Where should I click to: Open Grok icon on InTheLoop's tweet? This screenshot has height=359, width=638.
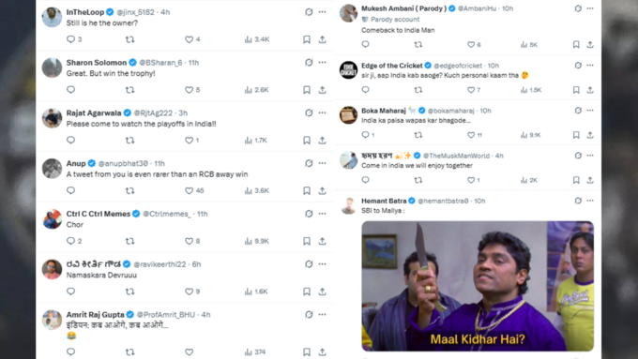coord(309,12)
